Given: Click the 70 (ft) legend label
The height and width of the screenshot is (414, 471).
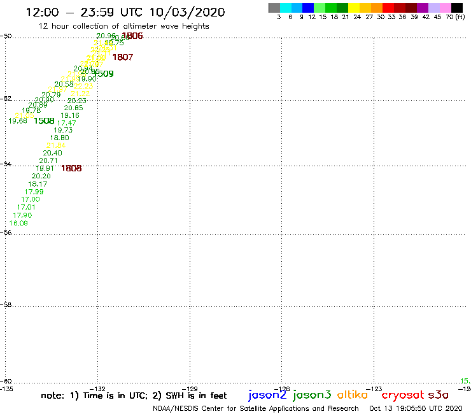Looking at the screenshot, I should pos(455,17).
